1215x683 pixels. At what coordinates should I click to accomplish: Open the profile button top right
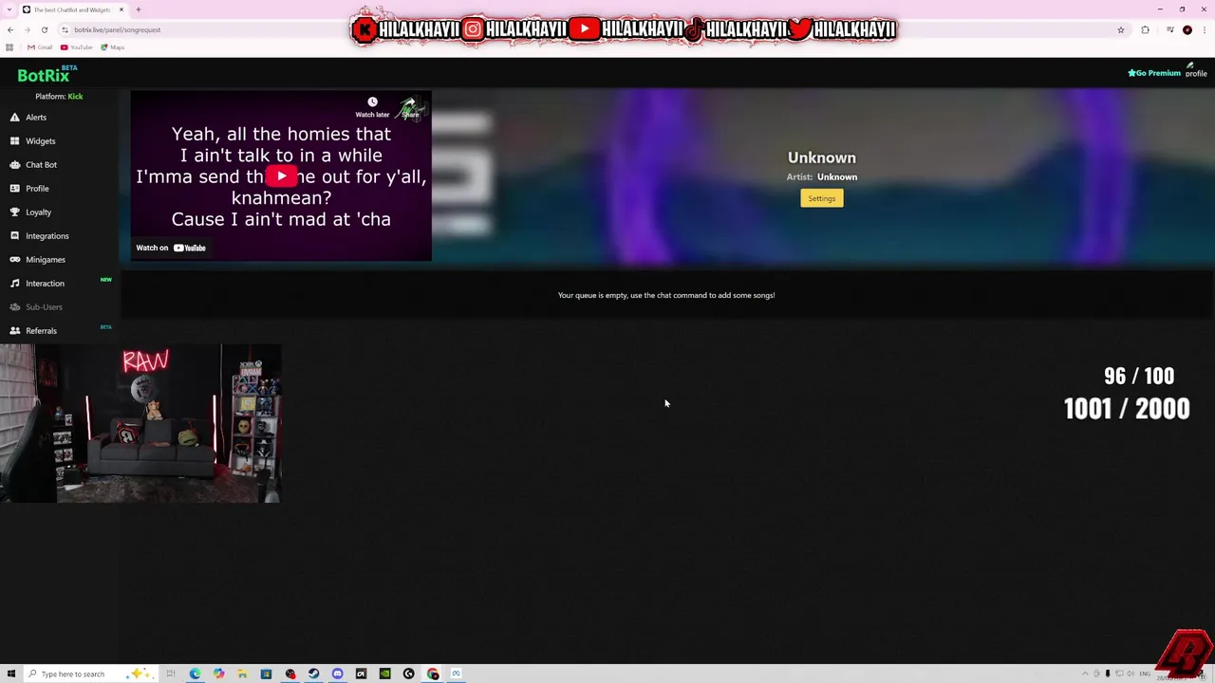[1196, 71]
